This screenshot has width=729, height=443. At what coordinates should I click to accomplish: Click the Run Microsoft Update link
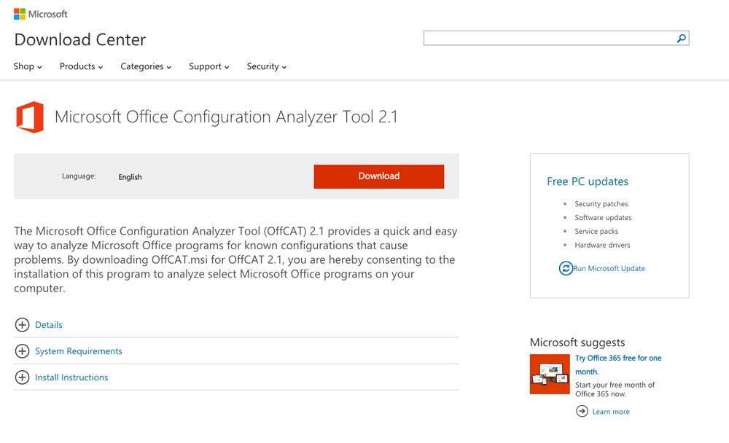point(609,268)
